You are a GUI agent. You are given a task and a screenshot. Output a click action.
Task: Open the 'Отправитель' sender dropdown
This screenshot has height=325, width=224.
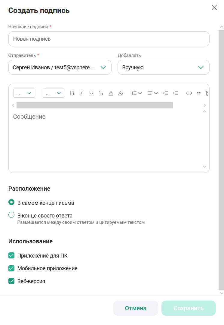click(x=60, y=67)
